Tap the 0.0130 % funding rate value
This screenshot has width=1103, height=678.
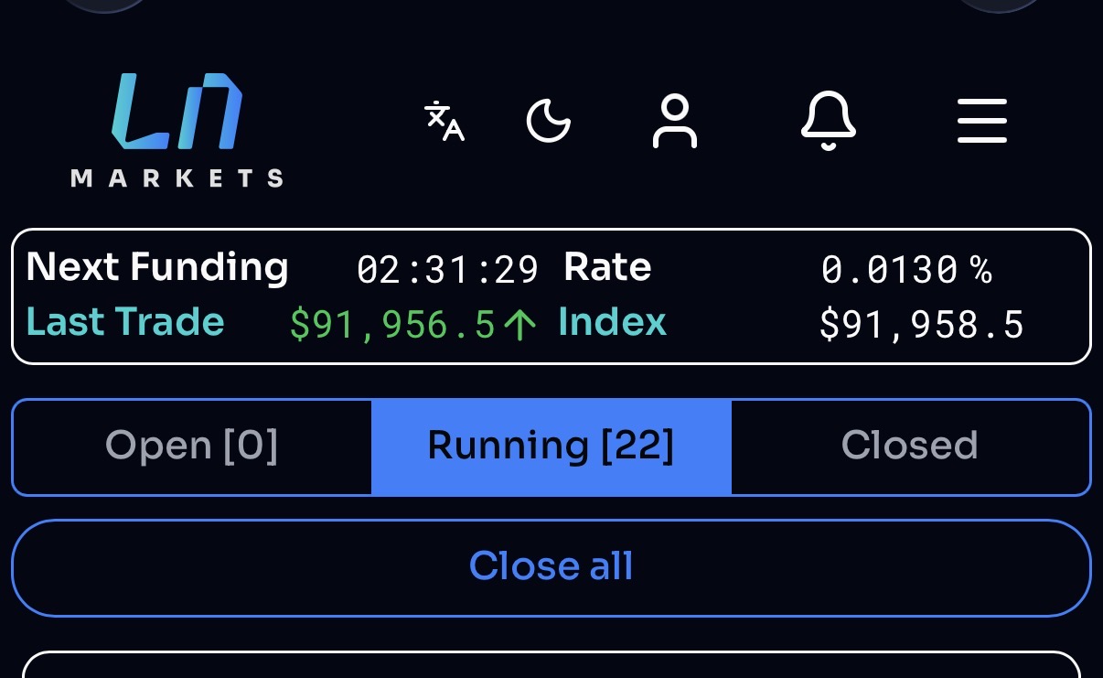pos(905,270)
